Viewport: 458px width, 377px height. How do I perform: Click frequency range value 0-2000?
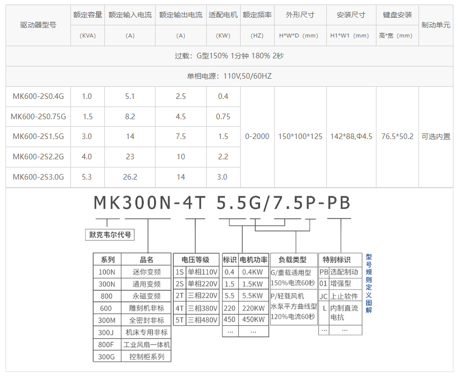coord(257,136)
